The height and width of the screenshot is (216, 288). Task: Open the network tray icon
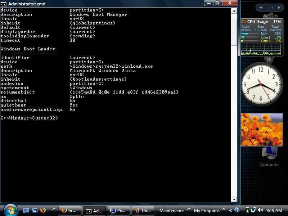(254, 210)
